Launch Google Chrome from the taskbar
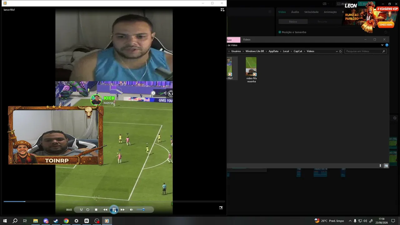 (x=66, y=221)
